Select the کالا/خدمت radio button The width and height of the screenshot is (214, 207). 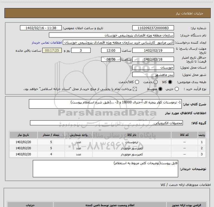(x=137, y=82)
